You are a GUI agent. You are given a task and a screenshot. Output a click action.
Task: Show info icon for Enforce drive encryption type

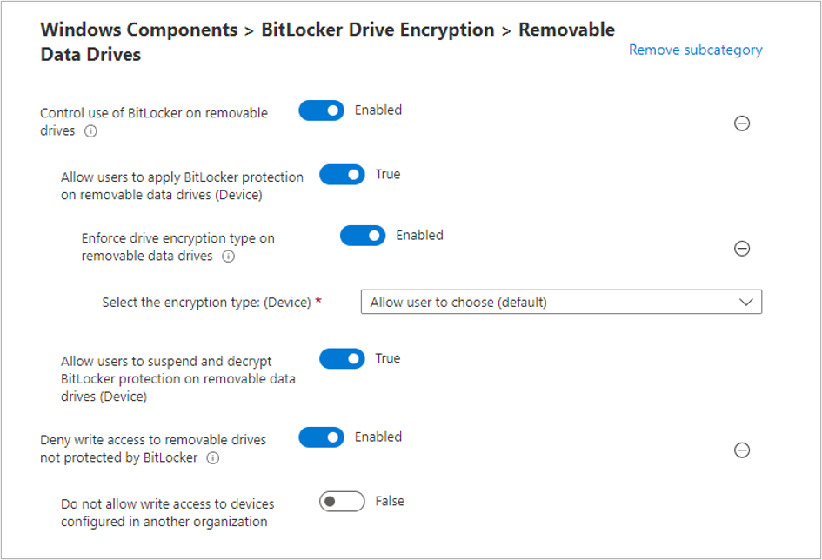(228, 257)
